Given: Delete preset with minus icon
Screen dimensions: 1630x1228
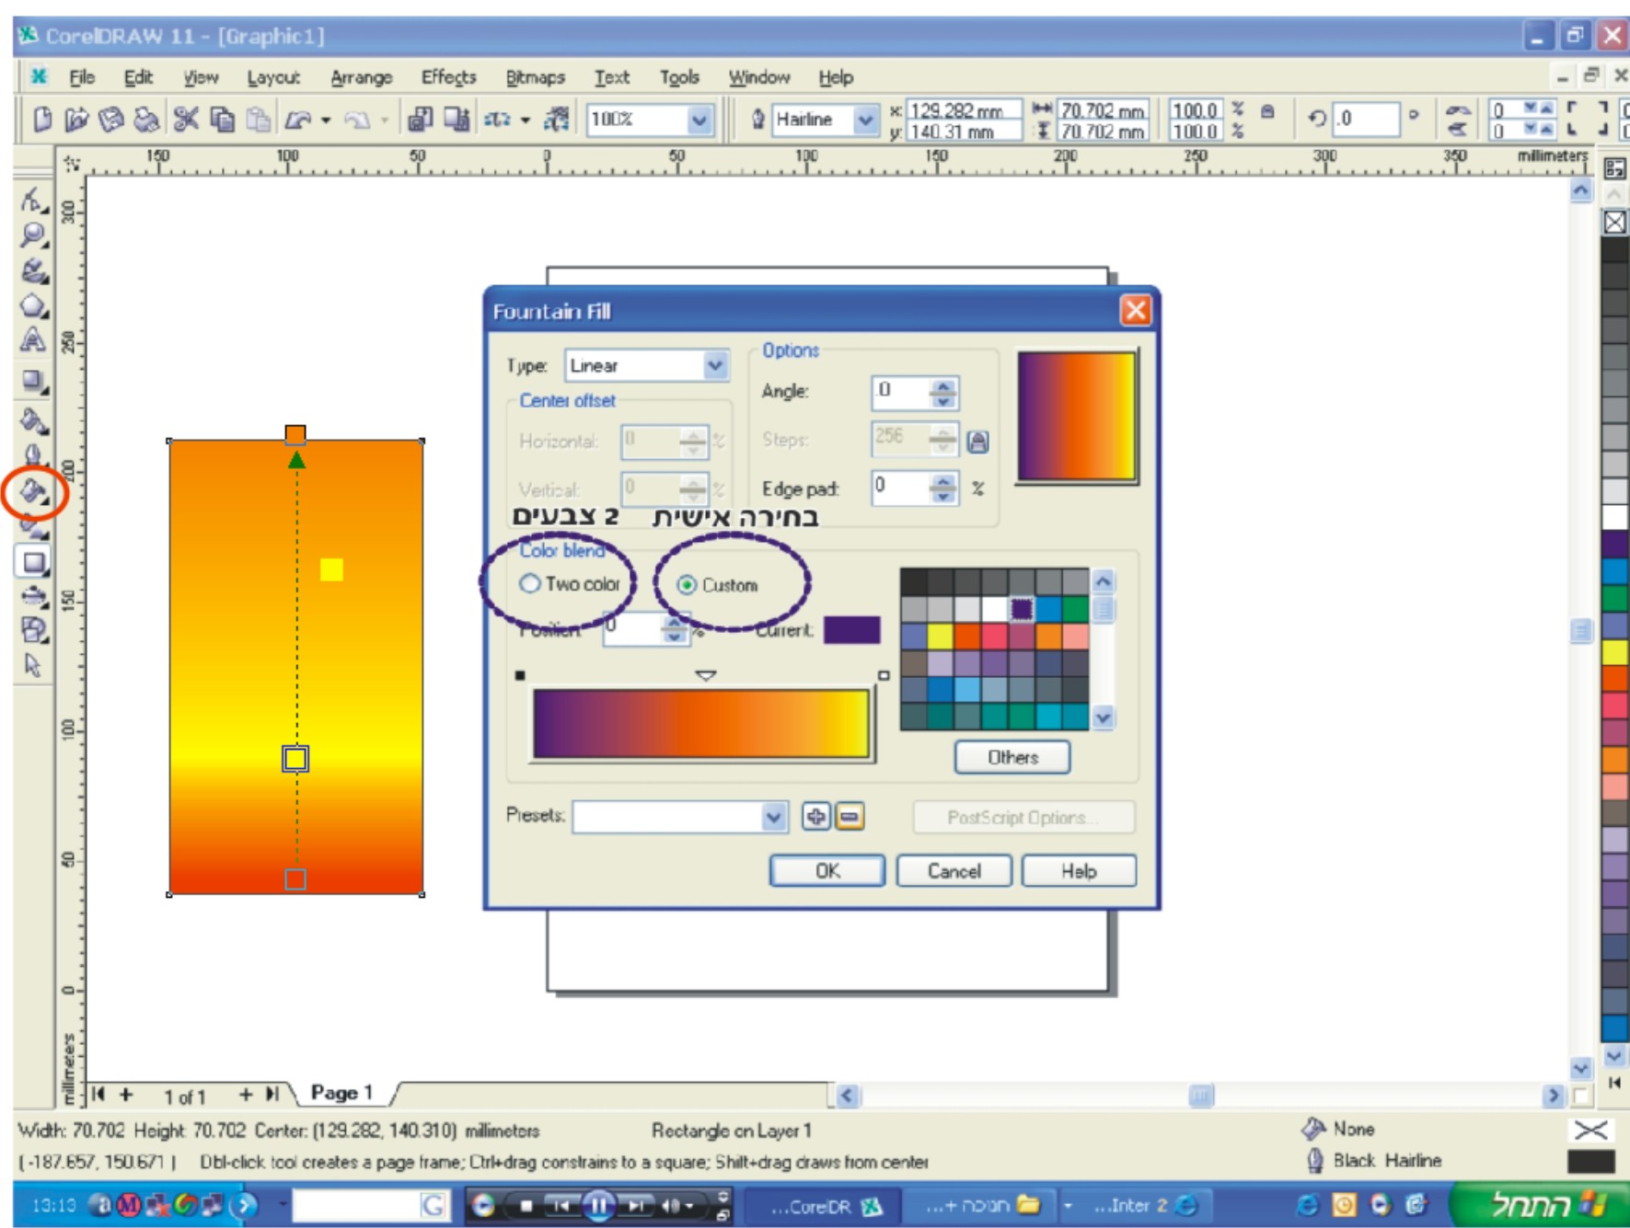Looking at the screenshot, I should [x=850, y=816].
